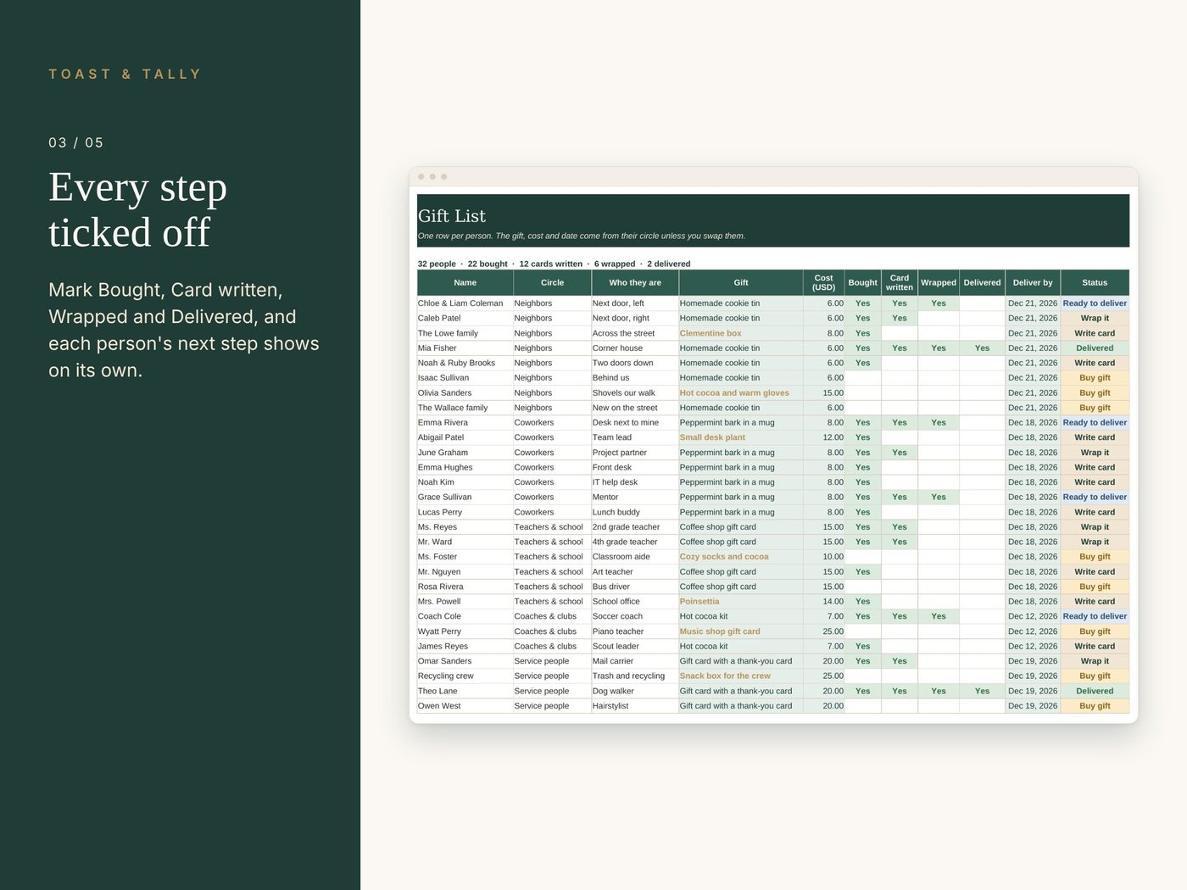Select the Buy gift status for Wyatt Perry

tap(1095, 631)
